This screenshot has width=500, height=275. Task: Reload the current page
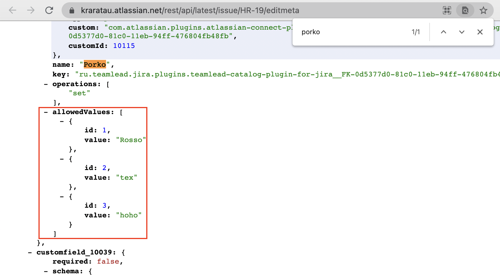pyautogui.click(x=49, y=11)
